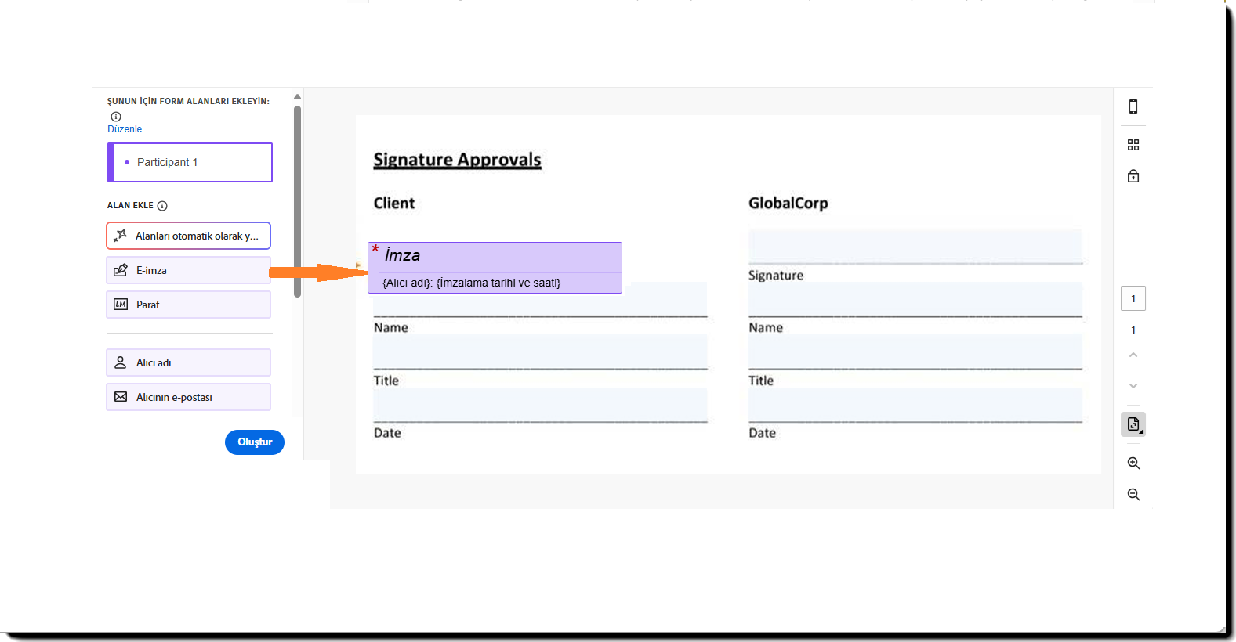
Task: Zoom out of the document
Action: coord(1133,495)
